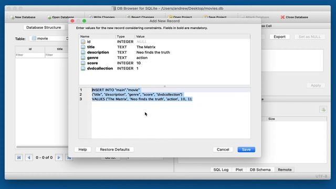
Task: Go to first record navigation icon
Action: 19,157
